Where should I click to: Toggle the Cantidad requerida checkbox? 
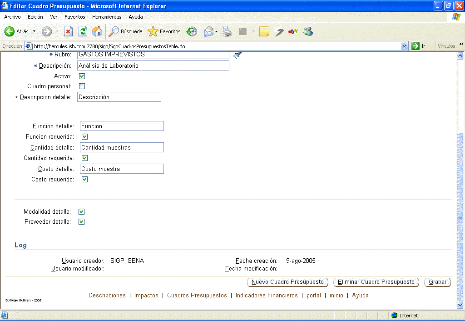[84, 158]
